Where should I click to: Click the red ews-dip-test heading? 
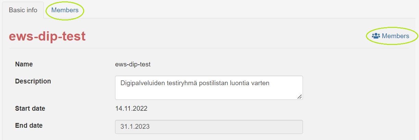point(47,36)
